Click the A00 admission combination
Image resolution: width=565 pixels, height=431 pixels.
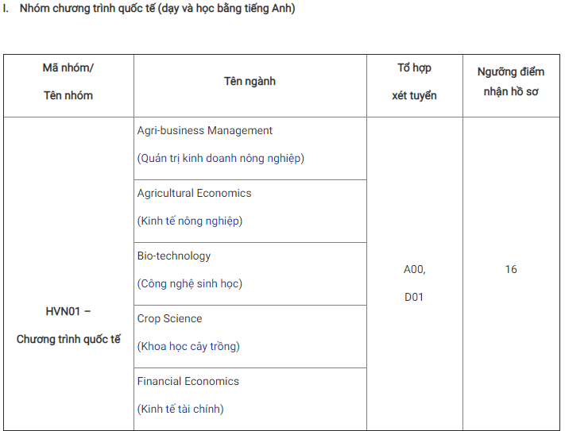point(412,269)
